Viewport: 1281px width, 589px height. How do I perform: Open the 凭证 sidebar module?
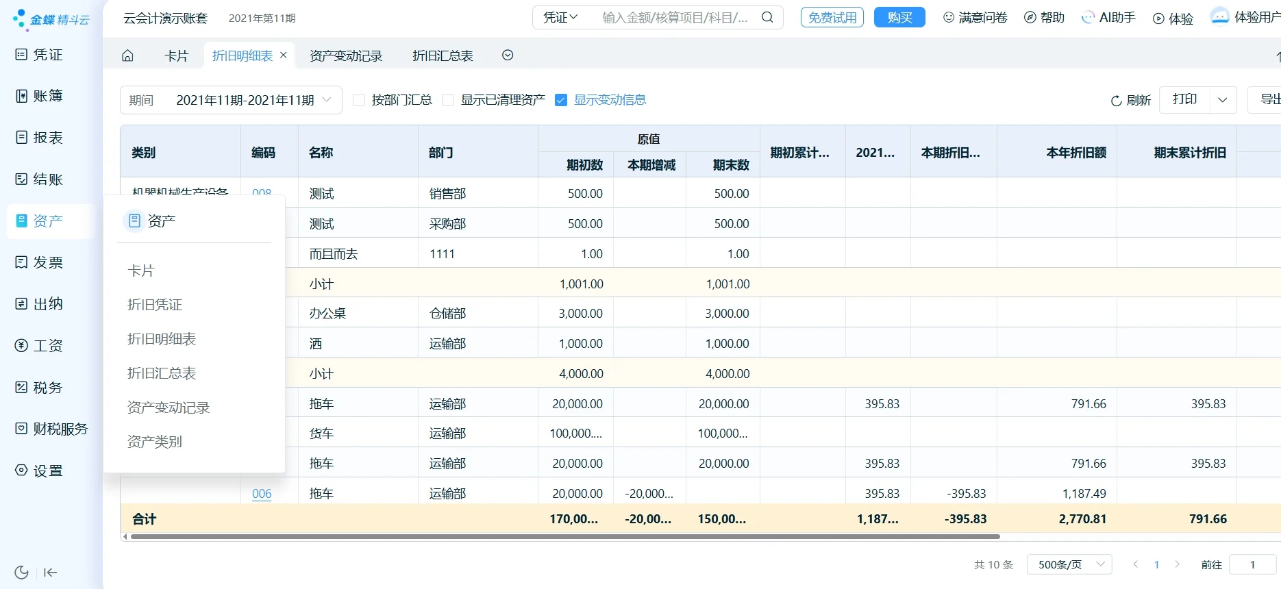tap(40, 55)
